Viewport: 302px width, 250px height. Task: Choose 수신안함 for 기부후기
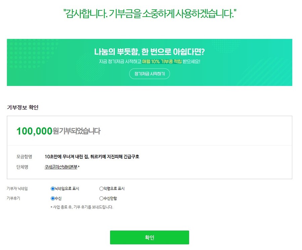click(101, 198)
